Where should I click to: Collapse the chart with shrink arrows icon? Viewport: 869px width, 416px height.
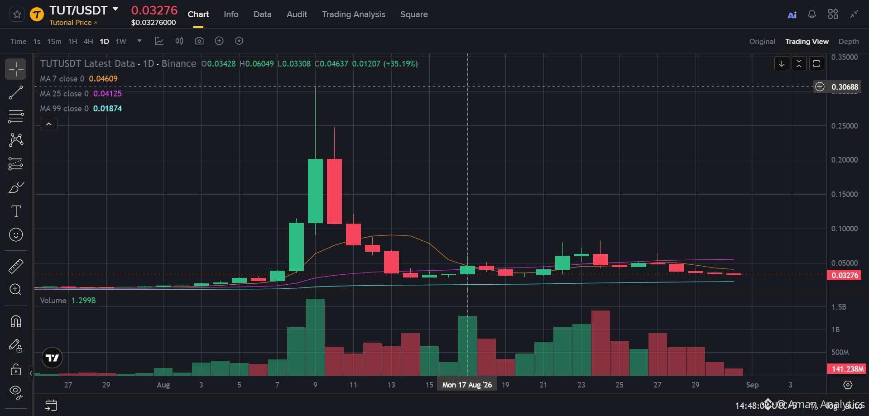tap(854, 14)
